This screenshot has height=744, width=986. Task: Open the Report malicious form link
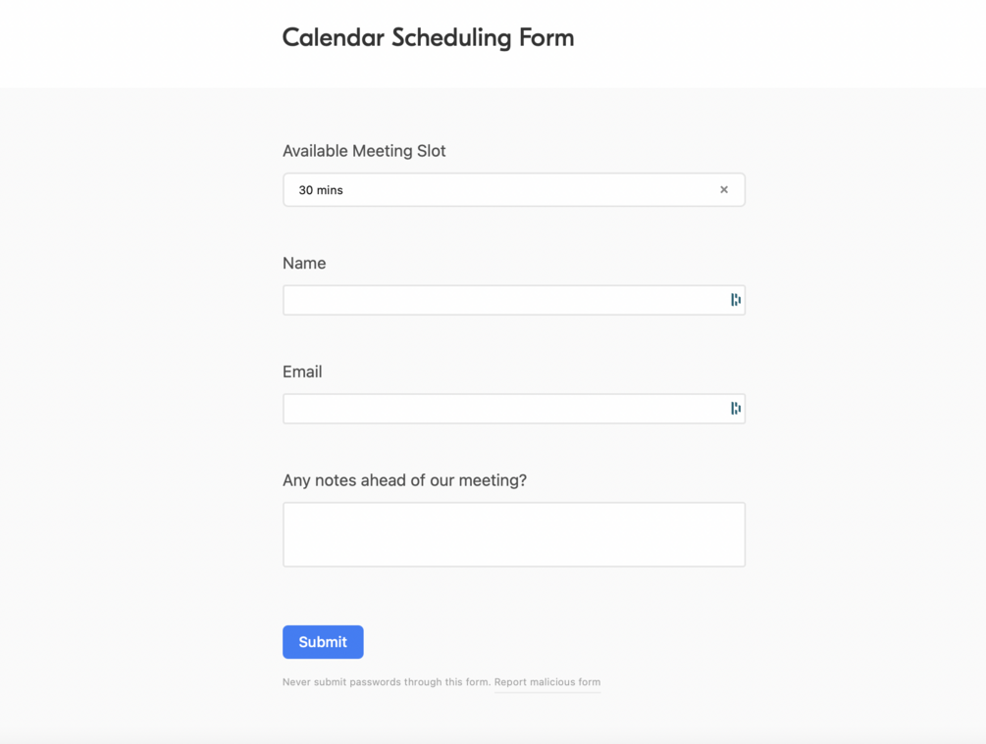(547, 682)
